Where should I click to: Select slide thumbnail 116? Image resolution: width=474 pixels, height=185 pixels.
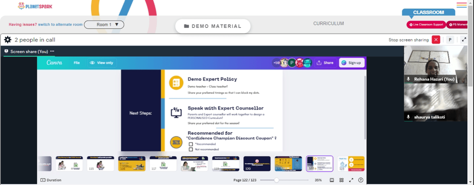coord(132,164)
